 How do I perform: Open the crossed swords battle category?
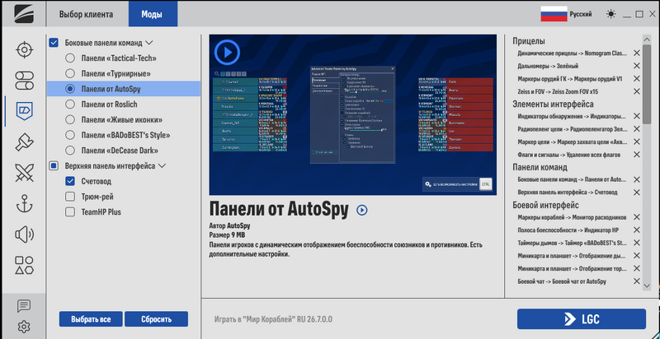(x=24, y=173)
